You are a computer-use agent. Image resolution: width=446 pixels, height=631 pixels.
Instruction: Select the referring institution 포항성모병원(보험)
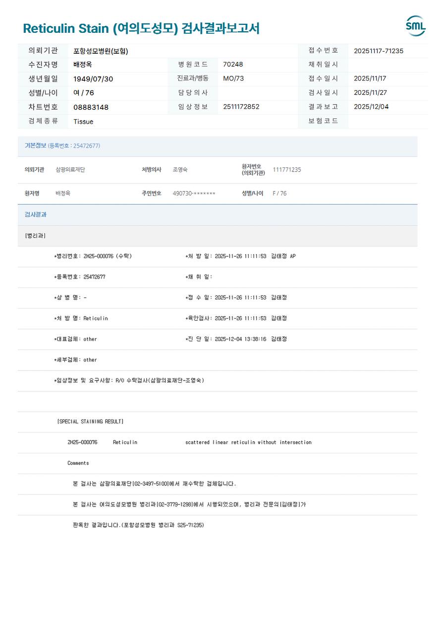tap(101, 51)
